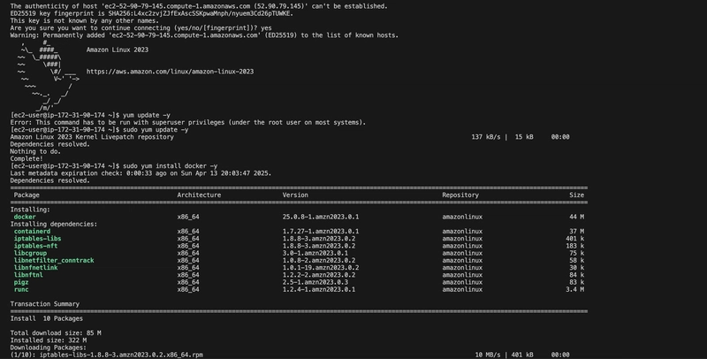Click the Package column header
The image size is (707, 359).
27,195
